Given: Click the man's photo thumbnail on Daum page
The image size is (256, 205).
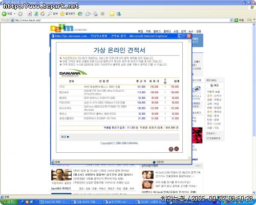Looking at the screenshot, I should tap(61, 175).
